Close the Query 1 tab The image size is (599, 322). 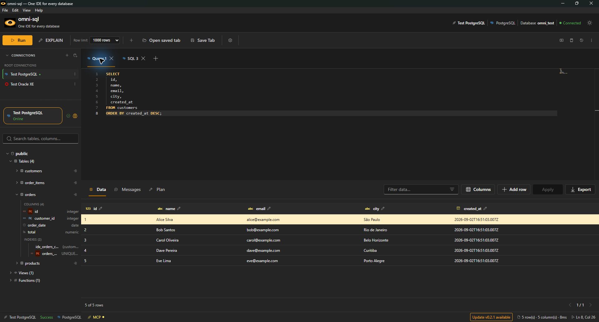point(111,58)
